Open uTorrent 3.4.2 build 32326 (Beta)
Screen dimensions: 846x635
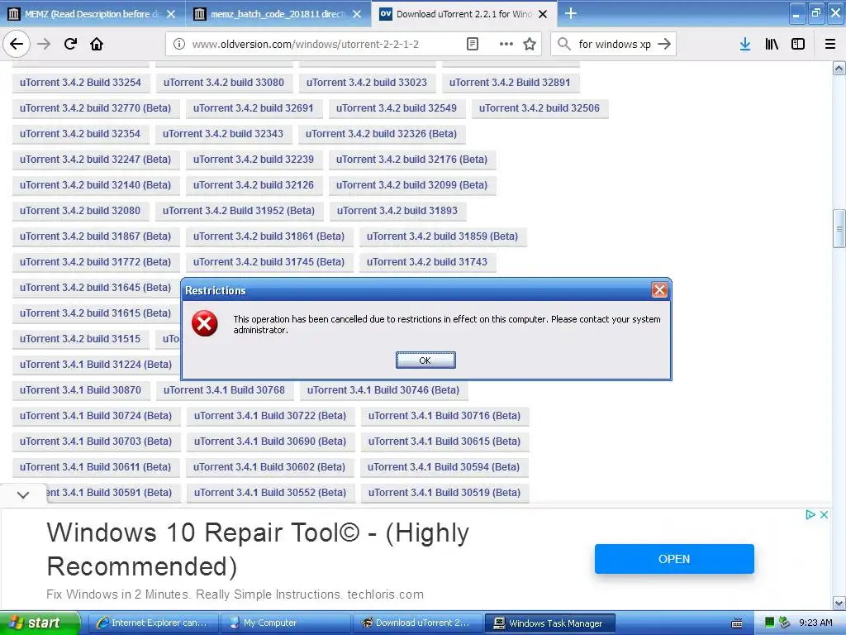coord(381,134)
